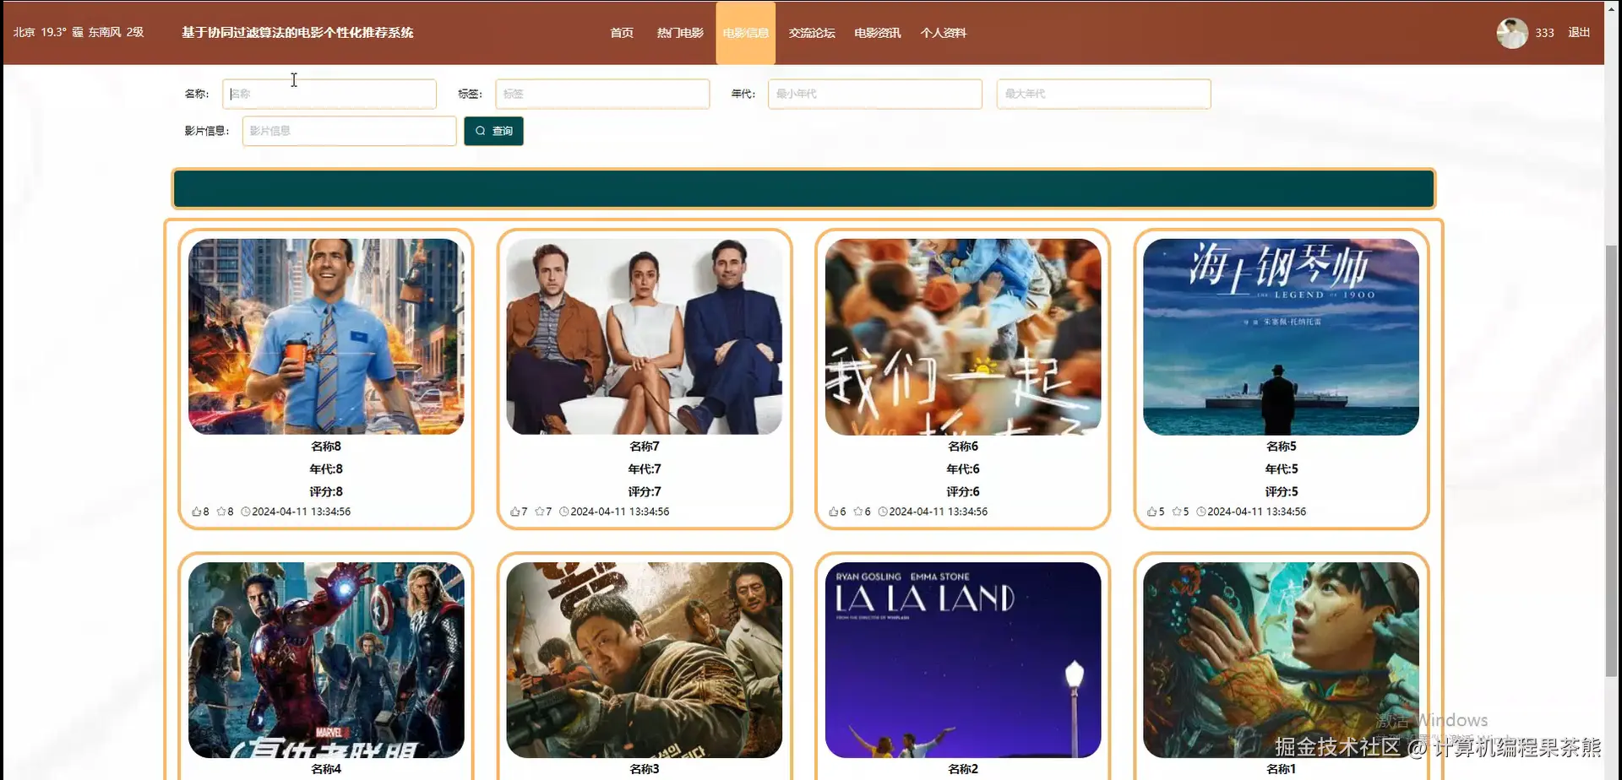Click the clock icon on card 名称5
This screenshot has height=780, width=1622.
click(x=1201, y=512)
